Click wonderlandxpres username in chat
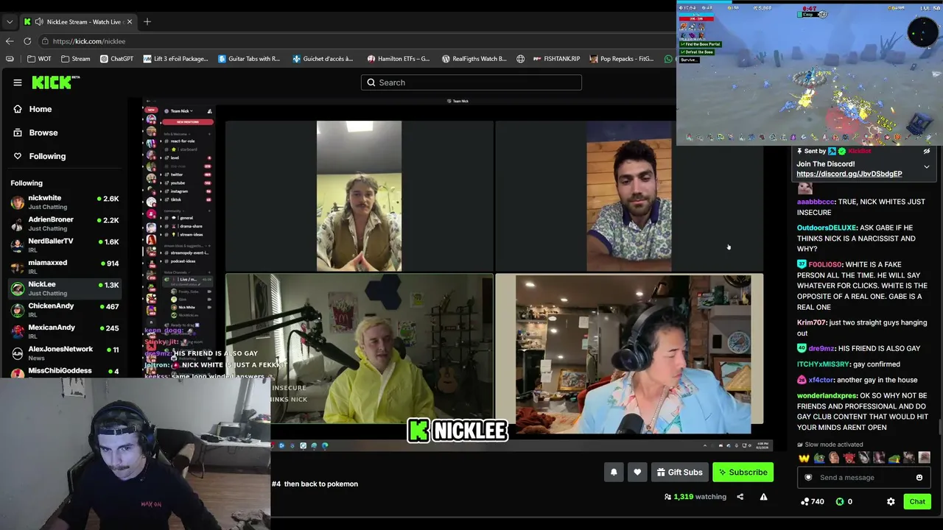Image resolution: width=943 pixels, height=530 pixels. click(x=827, y=396)
